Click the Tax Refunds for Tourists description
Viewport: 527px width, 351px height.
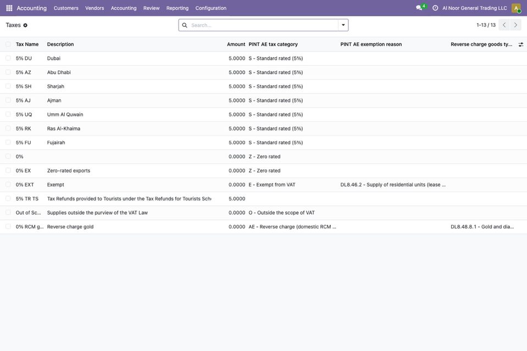pos(129,199)
